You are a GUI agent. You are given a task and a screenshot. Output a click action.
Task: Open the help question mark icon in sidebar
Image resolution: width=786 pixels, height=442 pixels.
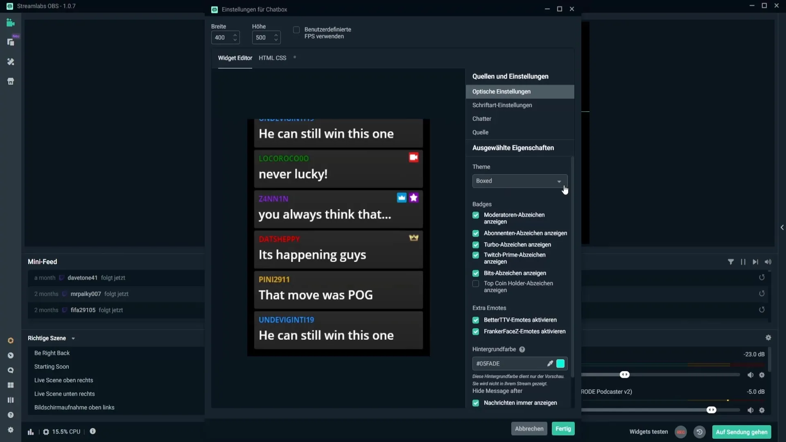click(x=11, y=415)
